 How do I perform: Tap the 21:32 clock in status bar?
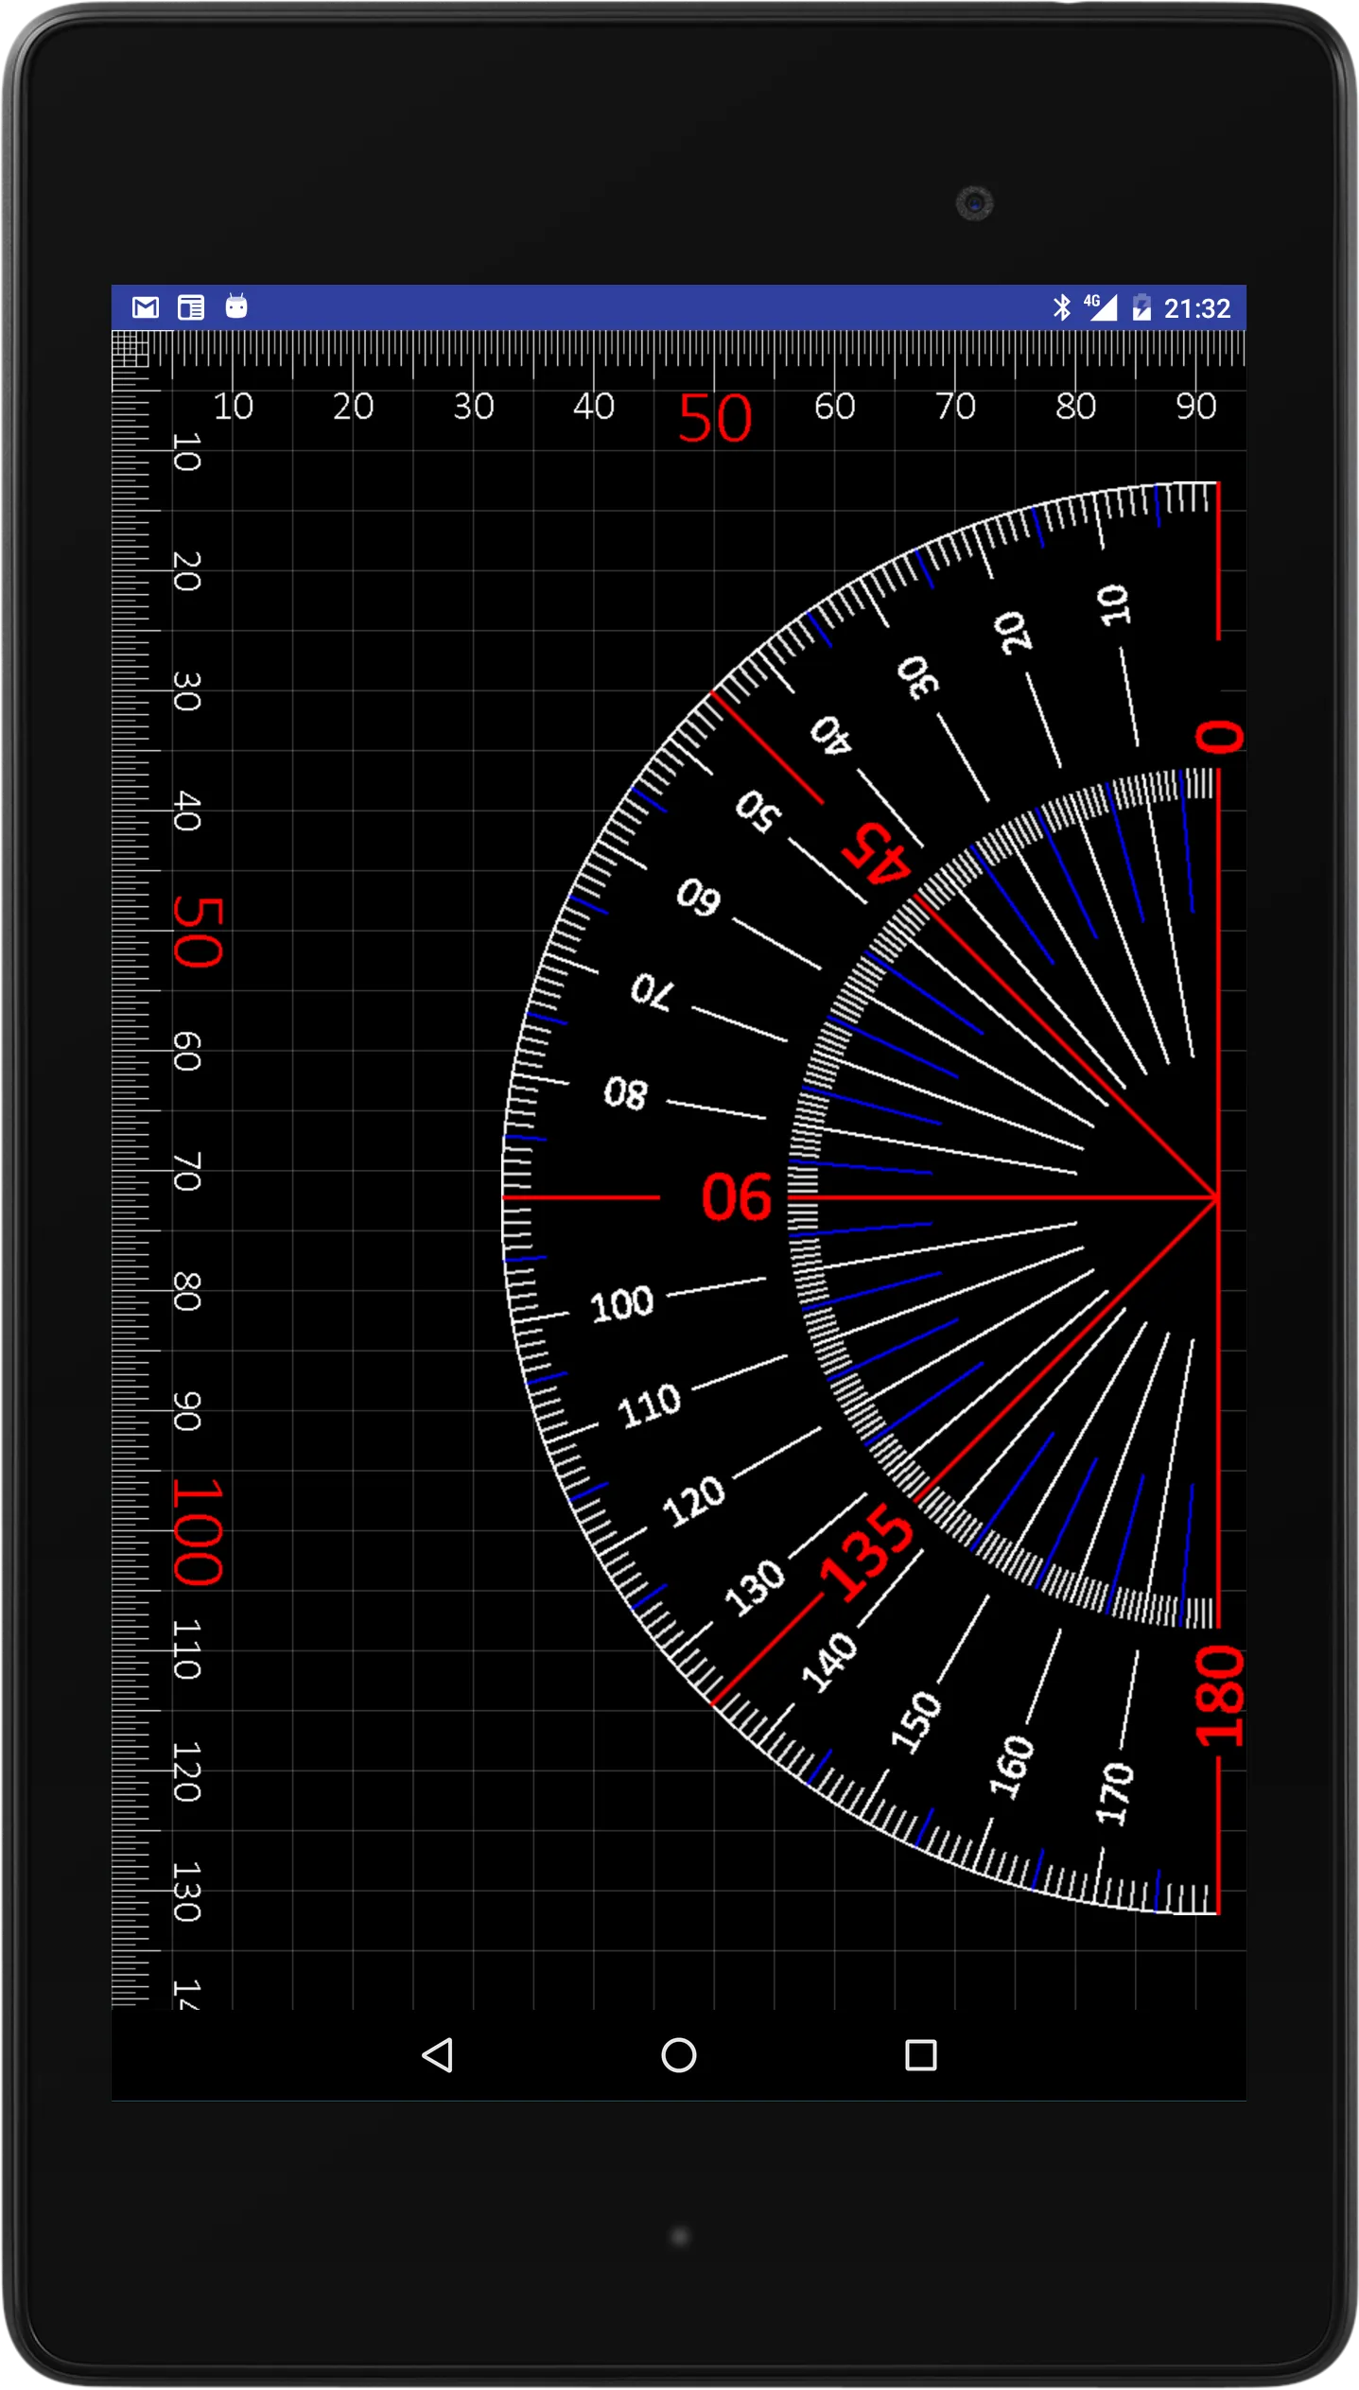[1197, 308]
